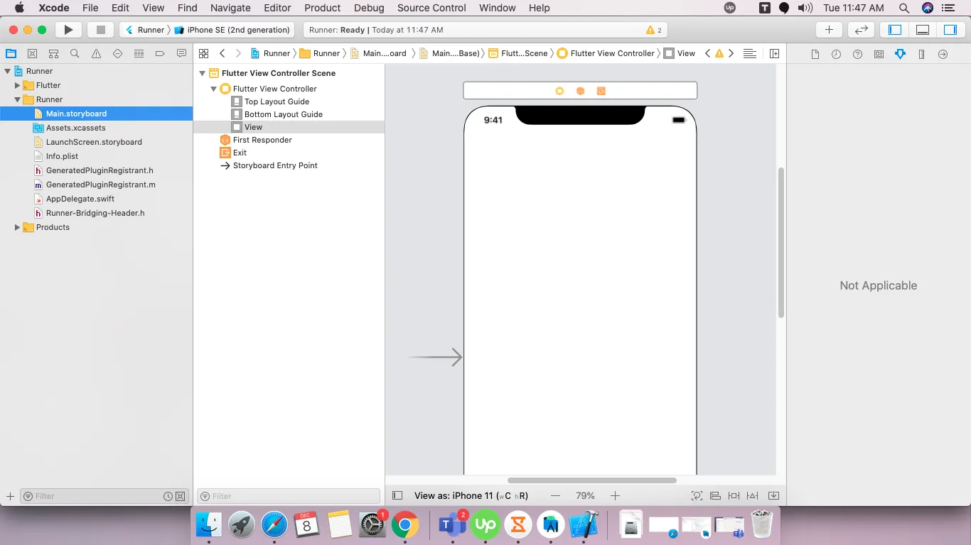
Task: Show the History inspector clock icon
Action: 837,54
